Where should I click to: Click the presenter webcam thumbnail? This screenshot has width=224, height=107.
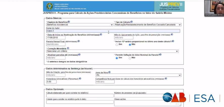click(214, 8)
